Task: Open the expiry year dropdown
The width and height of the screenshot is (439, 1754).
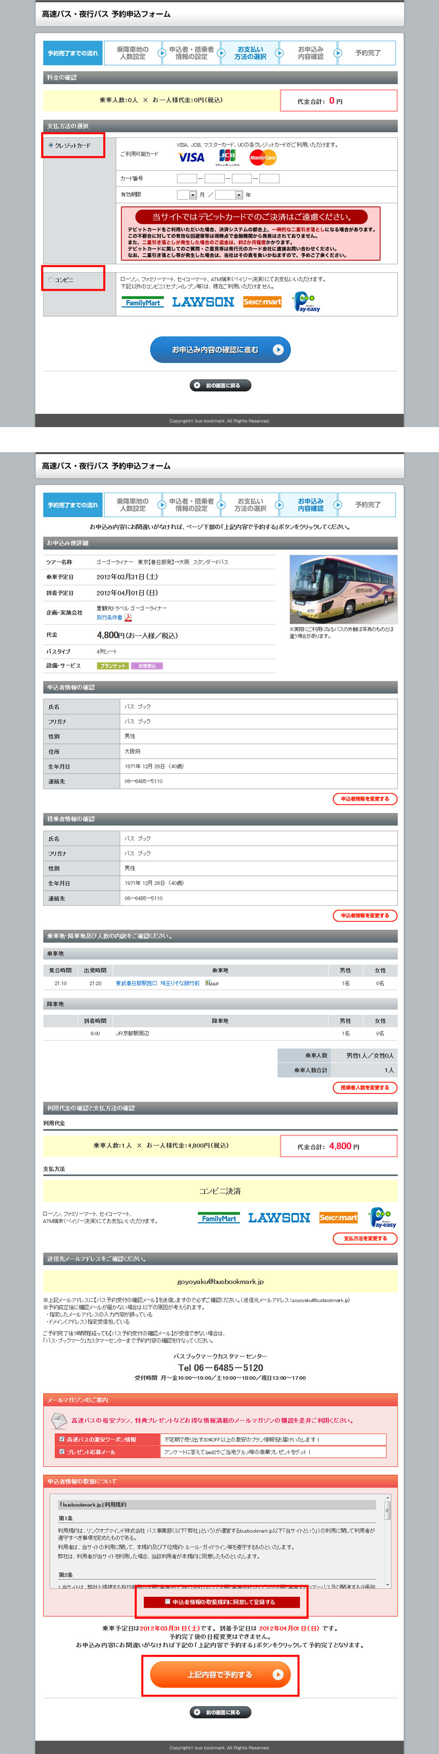Action: pyautogui.click(x=229, y=195)
